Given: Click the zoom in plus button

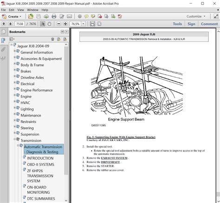Looking at the screenshot, I should (x=65, y=24).
